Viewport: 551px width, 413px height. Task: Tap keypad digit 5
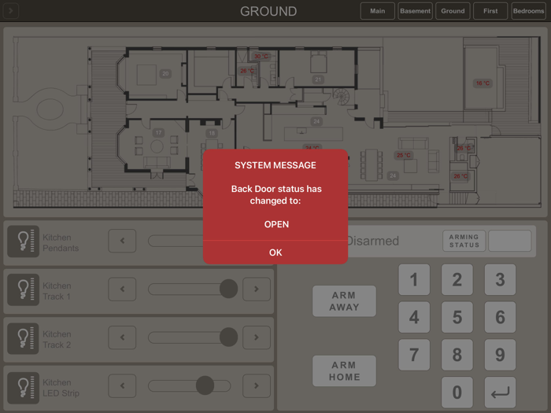[457, 317]
